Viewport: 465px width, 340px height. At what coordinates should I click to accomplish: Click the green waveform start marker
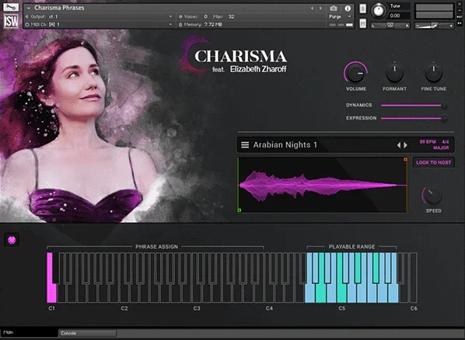coord(239,210)
